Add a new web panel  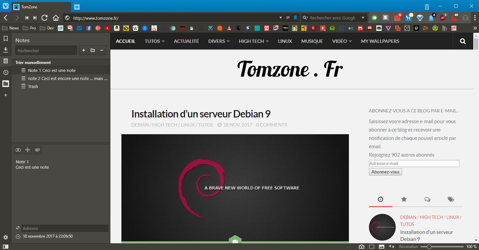(6, 95)
